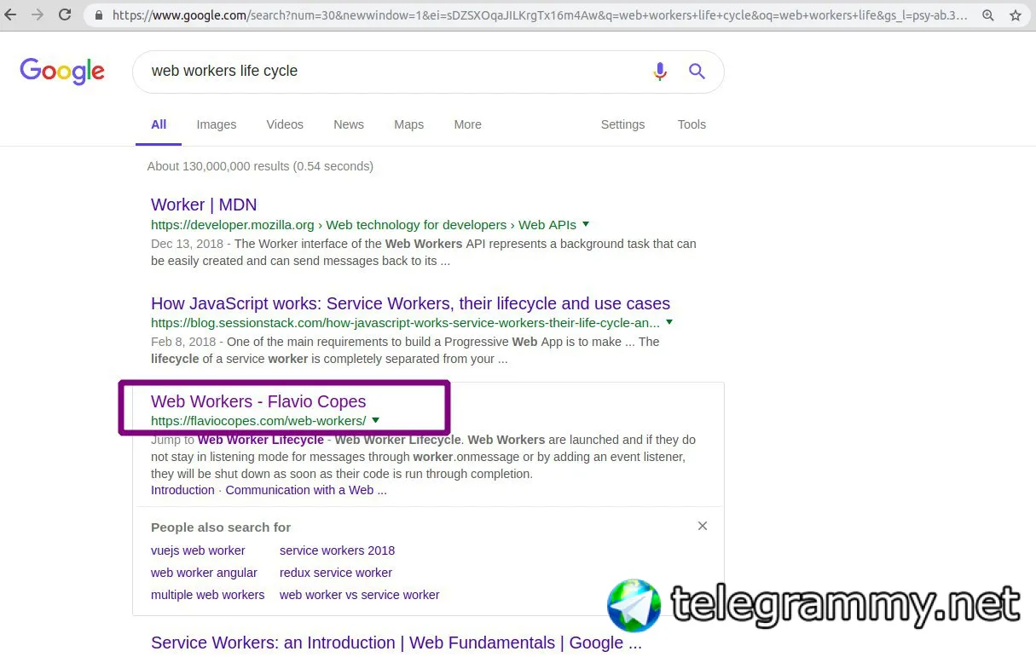
Task: Open the Tools option
Action: pyautogui.click(x=692, y=124)
